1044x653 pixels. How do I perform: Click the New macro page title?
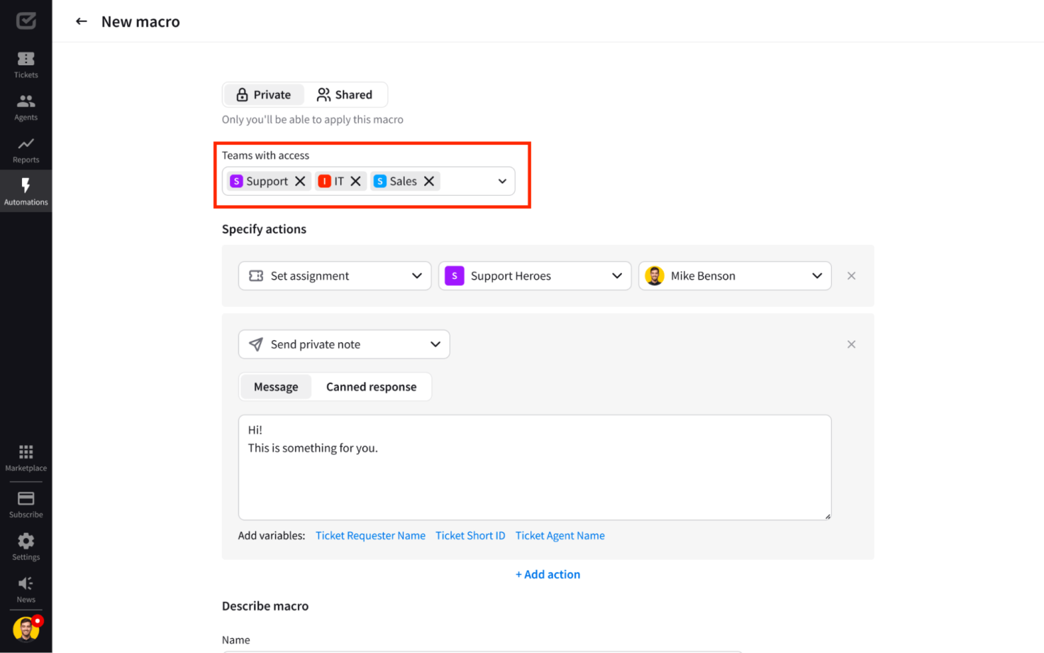click(x=140, y=22)
